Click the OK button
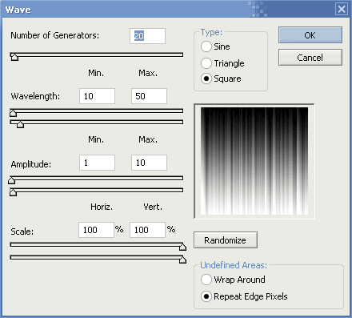Viewport: 352px width, 318px height. [x=310, y=35]
